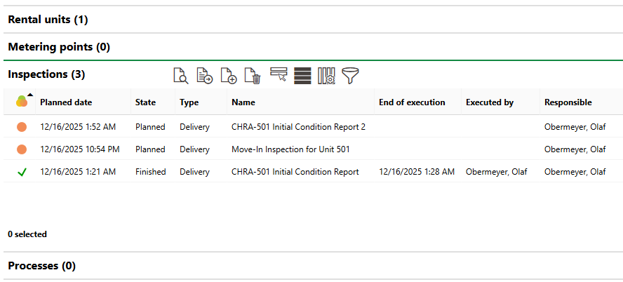The width and height of the screenshot is (623, 282).
Task: Select the Move-In Inspection for Unit 501 row
Action: (290, 149)
